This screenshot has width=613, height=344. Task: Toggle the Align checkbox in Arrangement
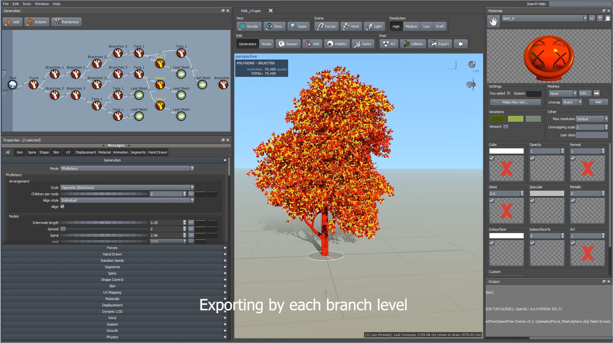[62, 206]
